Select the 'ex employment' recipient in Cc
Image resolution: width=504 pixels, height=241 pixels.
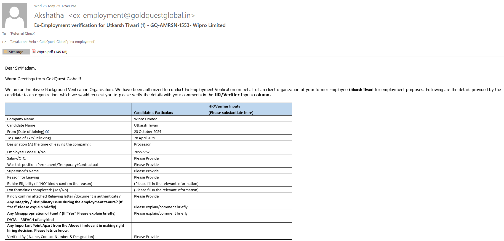(x=82, y=42)
